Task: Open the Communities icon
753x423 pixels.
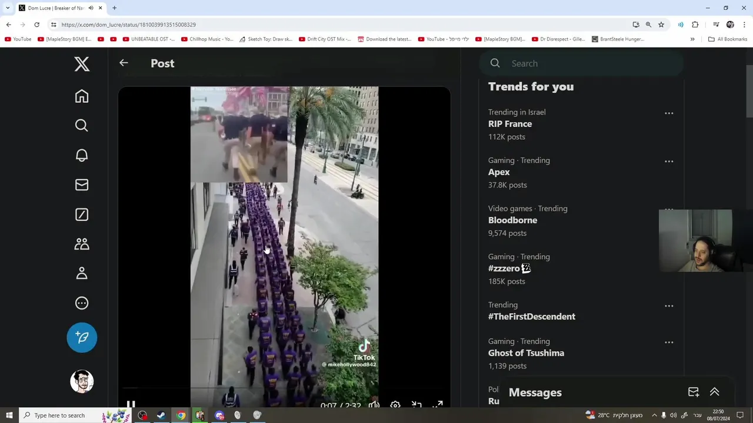Action: [x=82, y=244]
